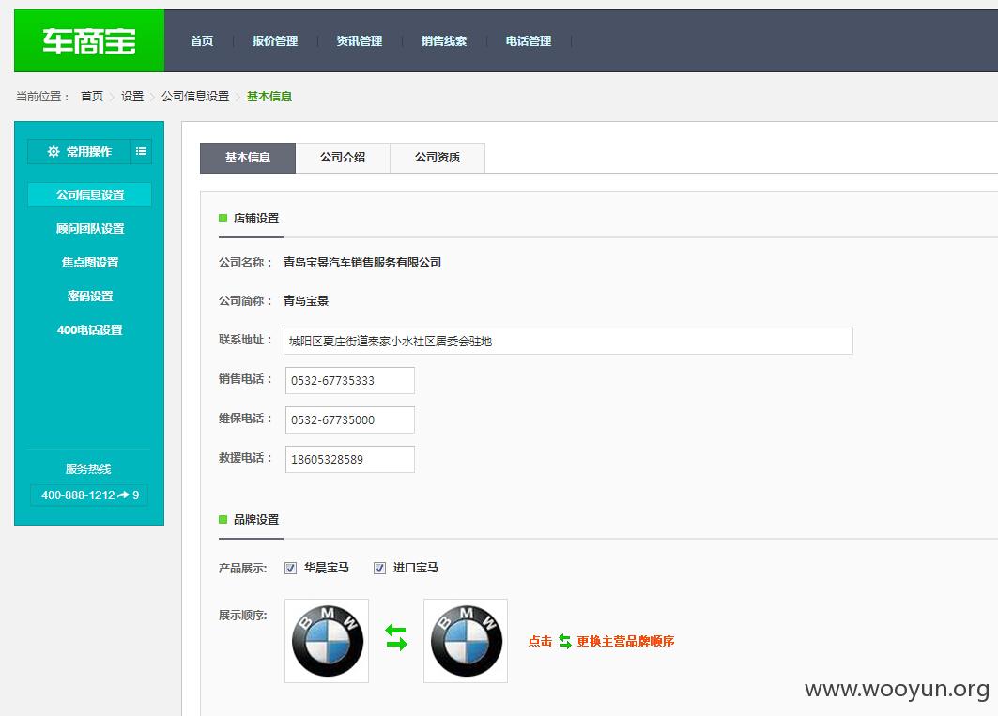Screen dimensions: 998x716
Task: Click the 维保电话 input field
Action: (x=350, y=420)
